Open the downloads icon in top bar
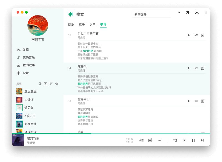The height and width of the screenshot is (162, 222). [197, 13]
